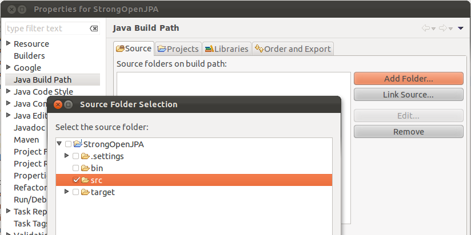
Task: Switch to the Libraries tab
Action: [x=226, y=49]
